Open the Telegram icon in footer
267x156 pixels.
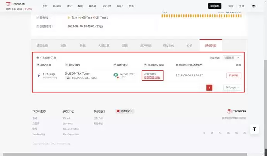204,133
